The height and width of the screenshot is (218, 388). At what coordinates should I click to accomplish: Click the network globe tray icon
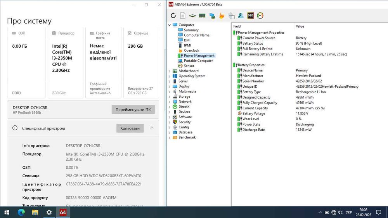point(334,212)
